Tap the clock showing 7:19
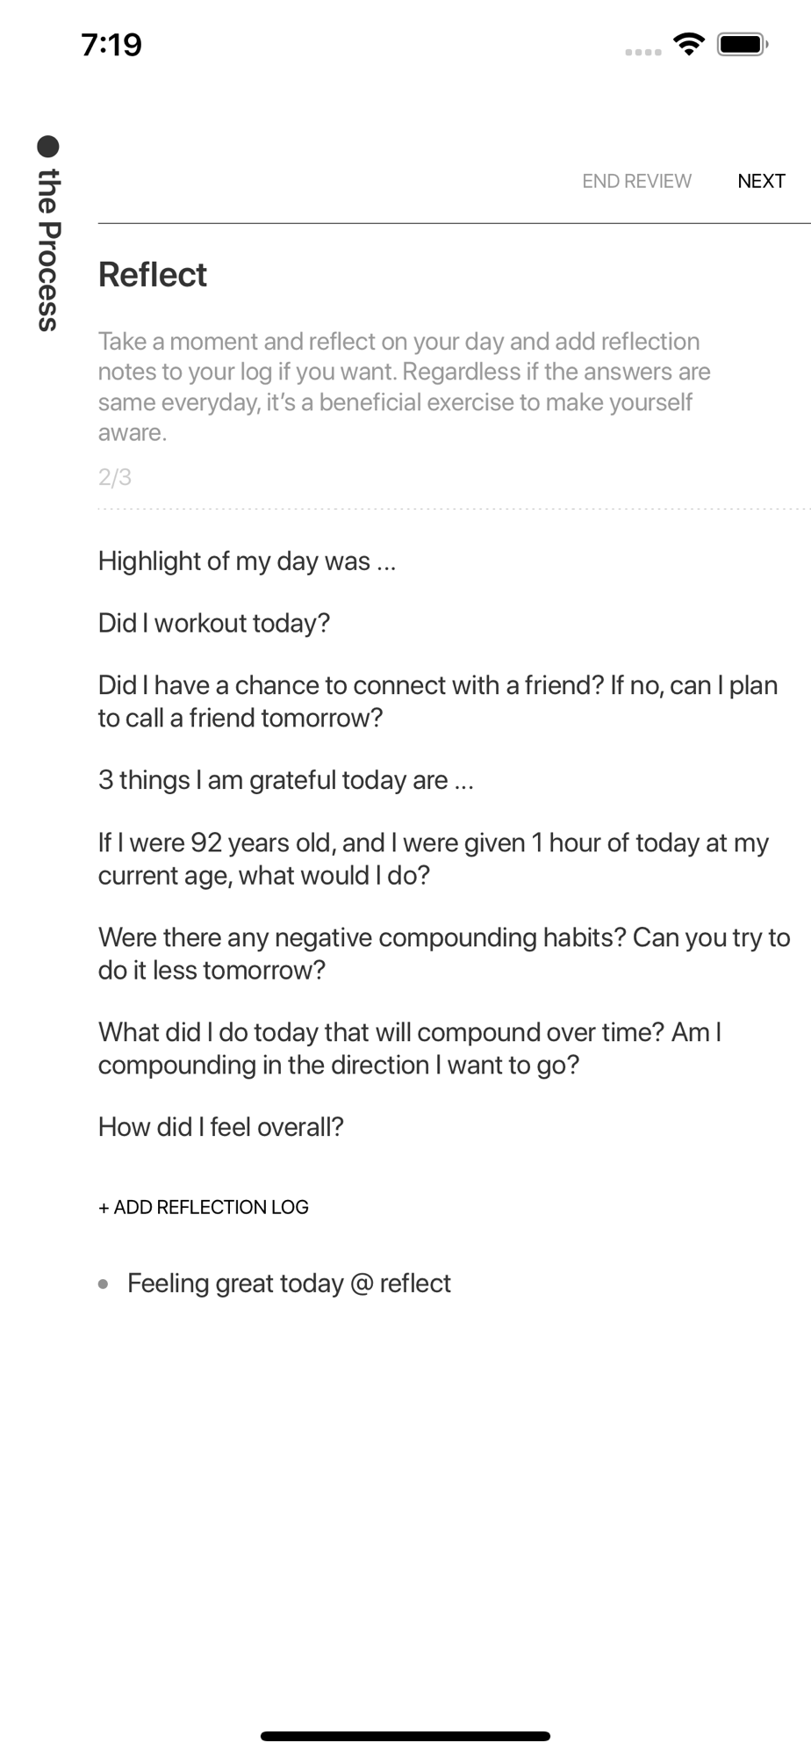The image size is (811, 1757). [111, 45]
